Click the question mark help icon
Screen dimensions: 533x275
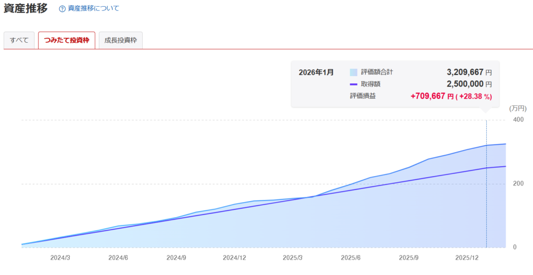62,9
